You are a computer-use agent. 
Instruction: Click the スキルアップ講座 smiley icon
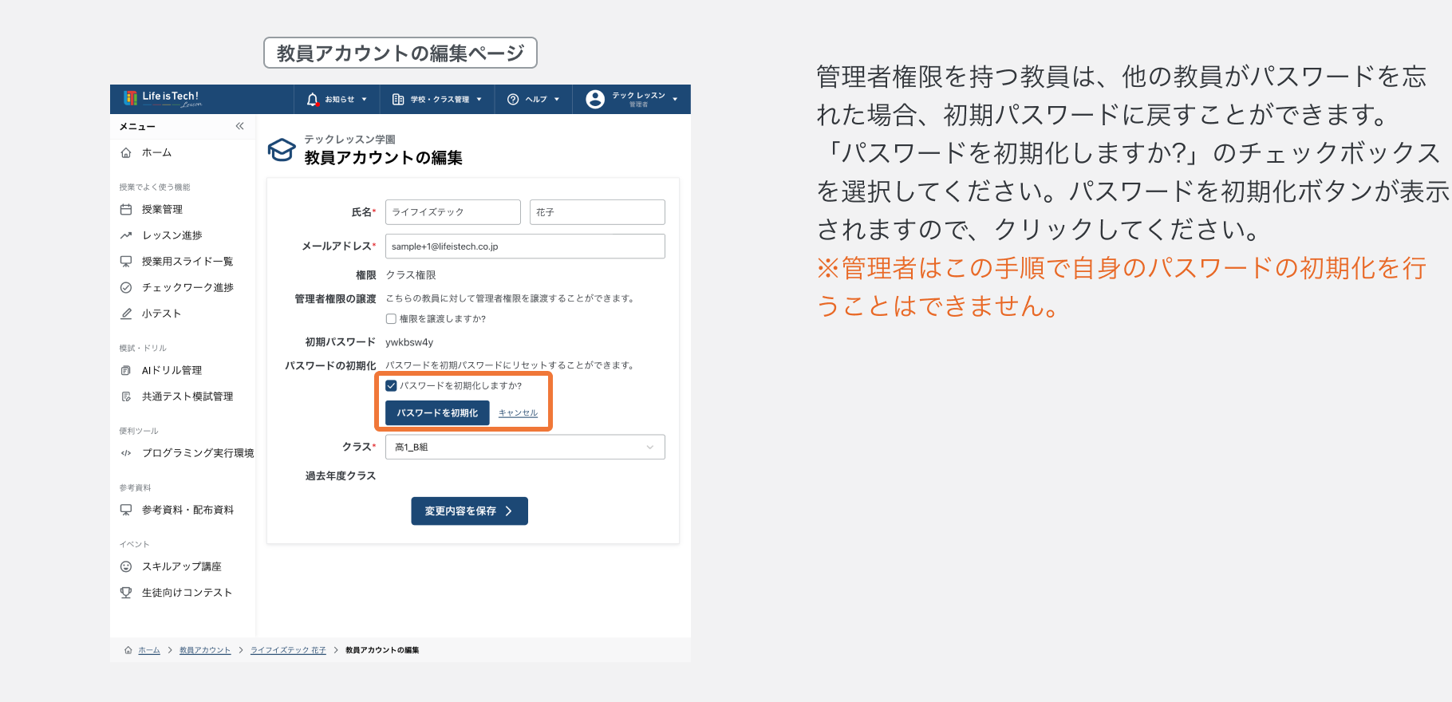coord(126,567)
